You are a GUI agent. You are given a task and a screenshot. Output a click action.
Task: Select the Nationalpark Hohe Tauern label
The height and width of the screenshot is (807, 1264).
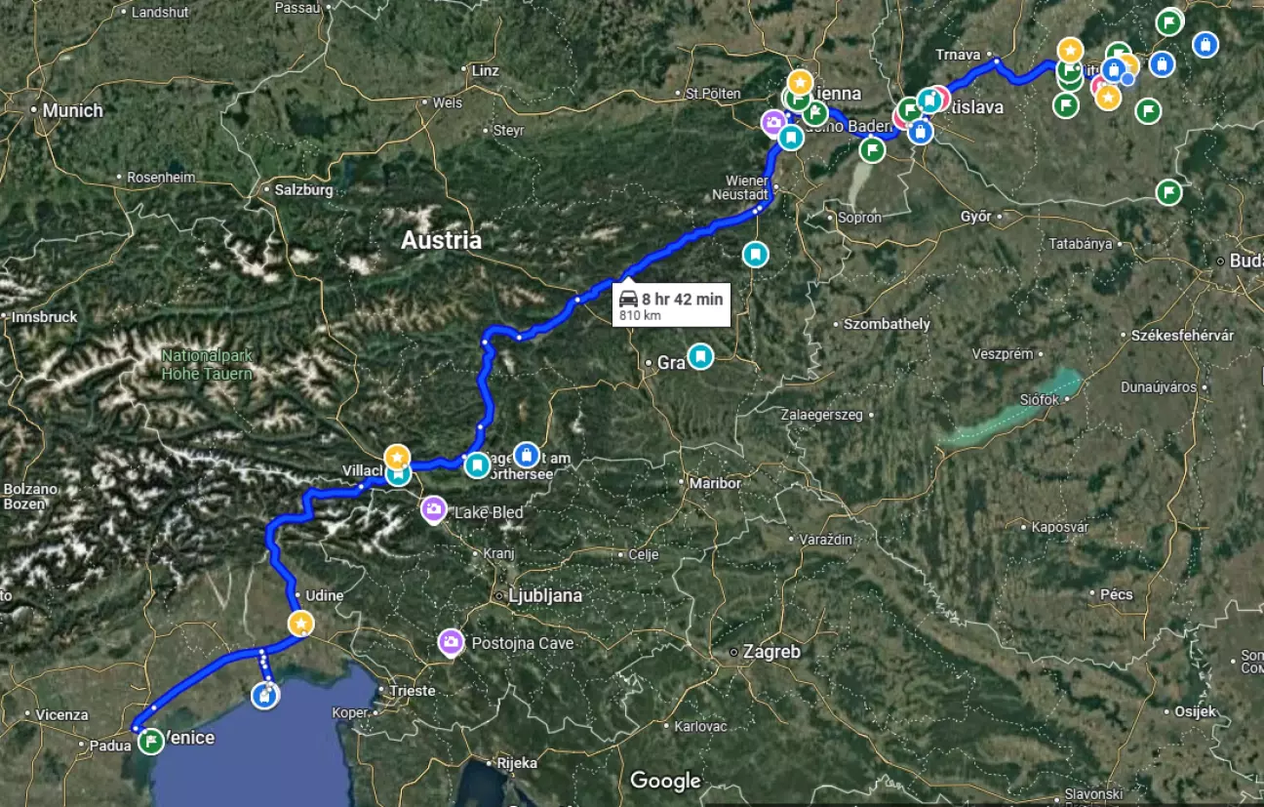click(x=207, y=365)
